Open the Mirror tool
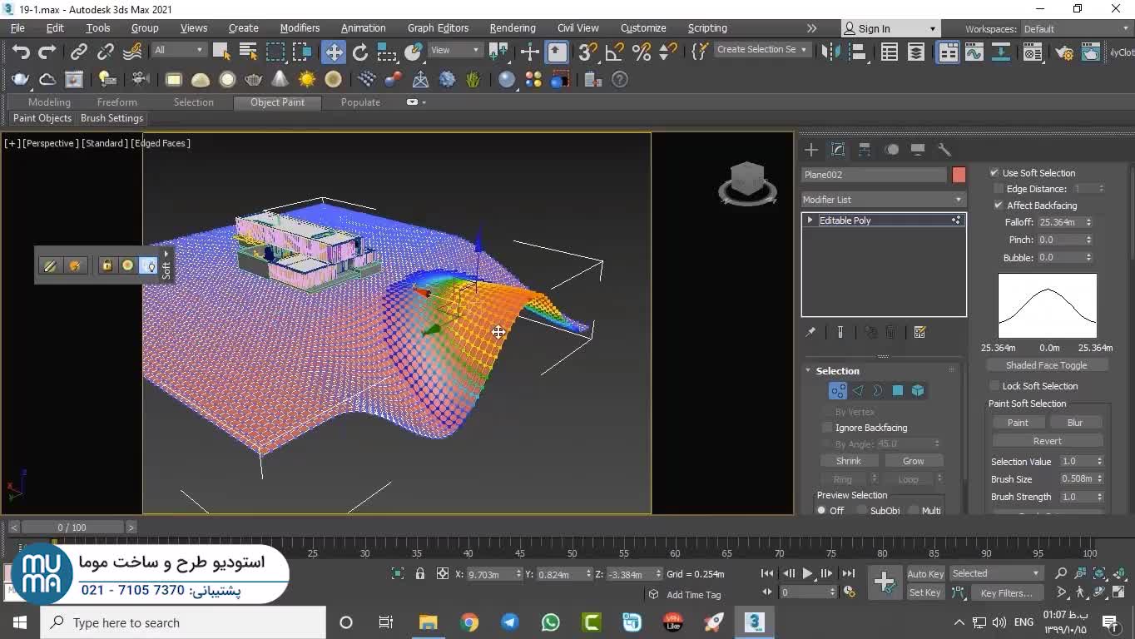Viewport: 1135px width, 639px height. click(830, 52)
